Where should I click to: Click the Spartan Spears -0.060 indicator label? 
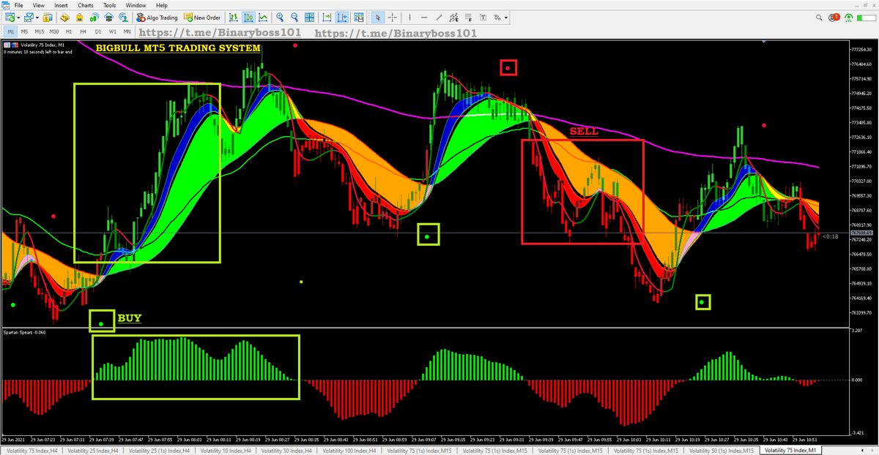(25, 332)
